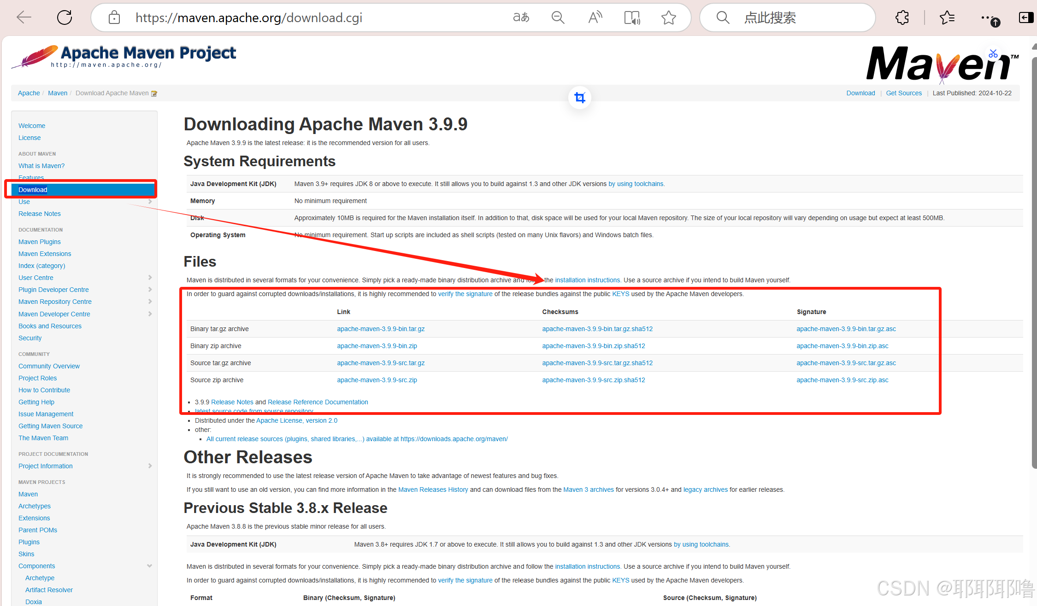Open the first installation instructions link
The image size is (1037, 606).
(587, 280)
